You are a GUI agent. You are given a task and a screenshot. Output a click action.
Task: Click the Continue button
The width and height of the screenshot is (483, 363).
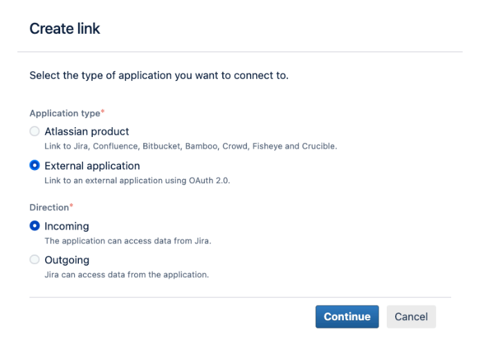tap(347, 317)
